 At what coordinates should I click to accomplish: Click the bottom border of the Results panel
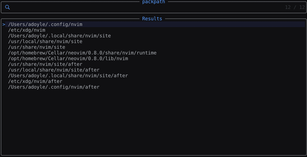[153, 155]
